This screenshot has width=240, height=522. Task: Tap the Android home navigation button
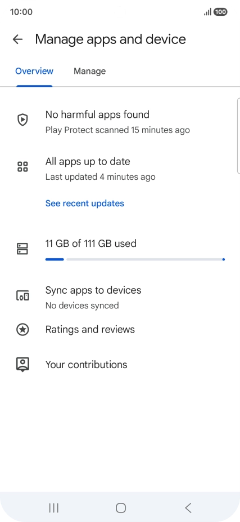coord(120,508)
